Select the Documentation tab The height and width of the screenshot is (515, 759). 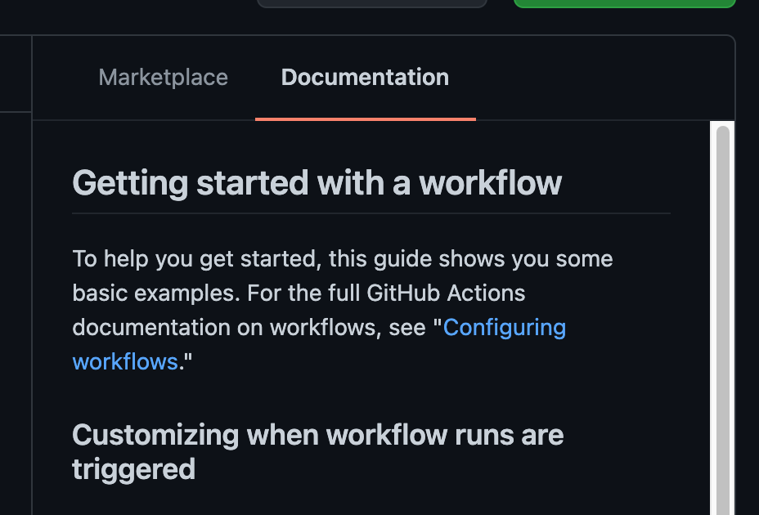click(x=365, y=78)
